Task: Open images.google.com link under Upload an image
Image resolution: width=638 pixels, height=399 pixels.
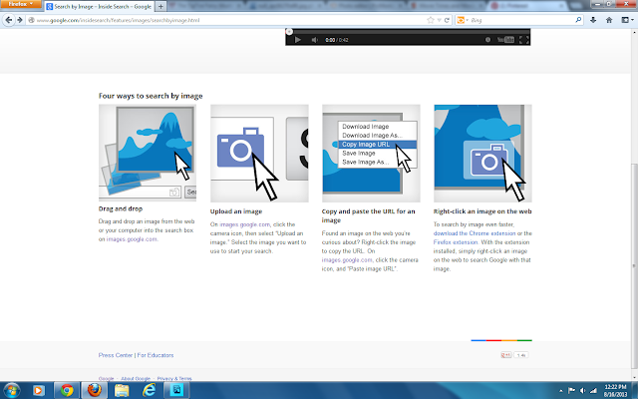Action: click(x=244, y=224)
